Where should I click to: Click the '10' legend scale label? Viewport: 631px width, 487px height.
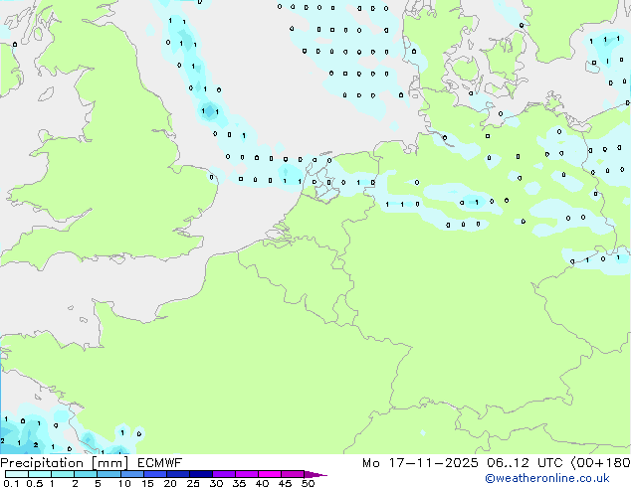124,483
